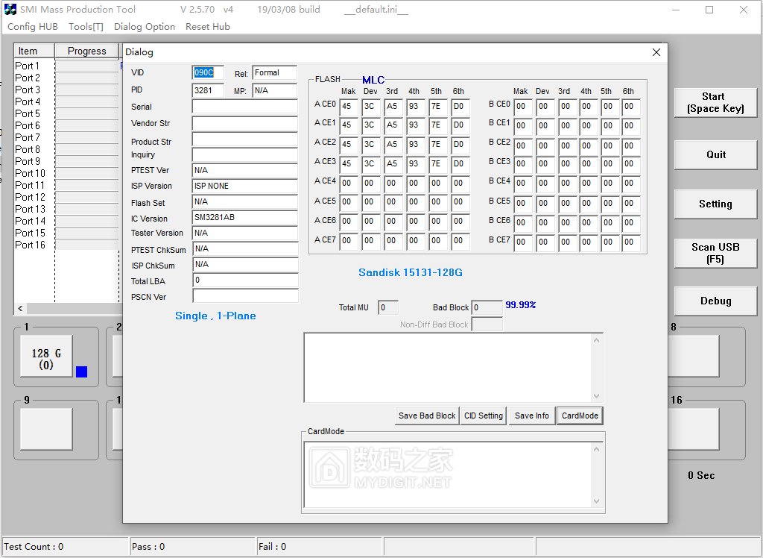Open the Reset Hub menu
This screenshot has height=558, width=763.
pos(208,27)
